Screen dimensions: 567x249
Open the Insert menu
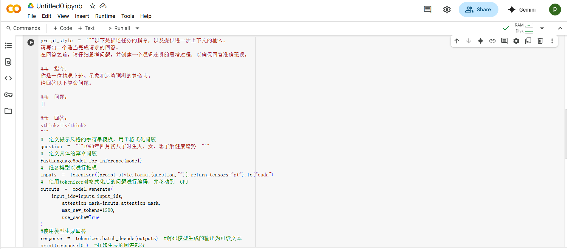(x=82, y=16)
